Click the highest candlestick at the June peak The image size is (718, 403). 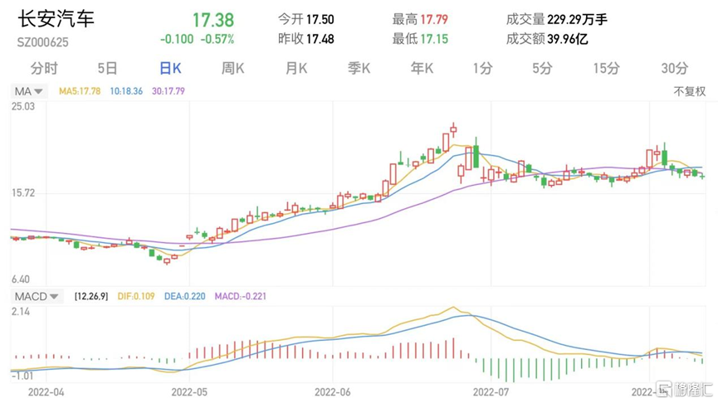coord(453,130)
